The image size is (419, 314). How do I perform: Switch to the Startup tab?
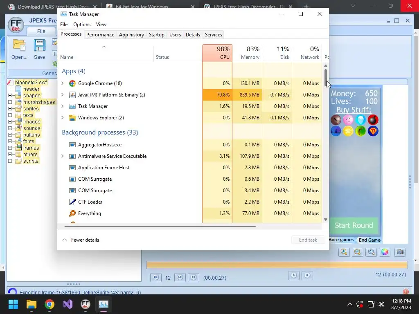click(x=157, y=35)
